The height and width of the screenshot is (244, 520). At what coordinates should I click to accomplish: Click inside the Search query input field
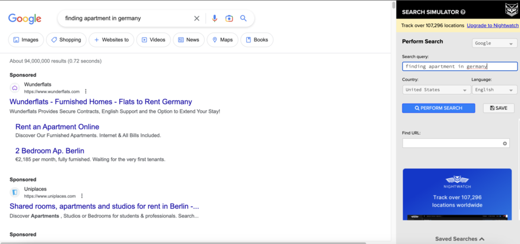pyautogui.click(x=459, y=66)
